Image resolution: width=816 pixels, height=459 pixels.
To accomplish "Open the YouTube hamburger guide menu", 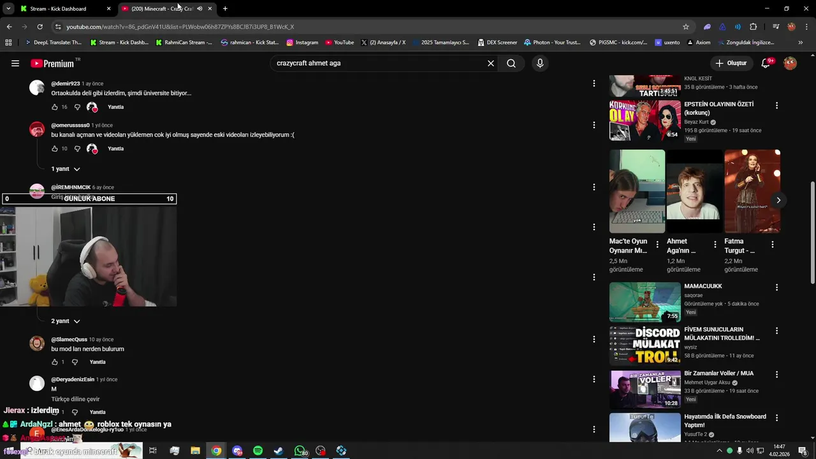I will pyautogui.click(x=15, y=63).
